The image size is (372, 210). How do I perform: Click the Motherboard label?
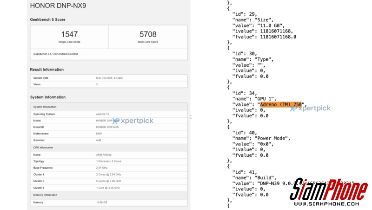coord(41,134)
